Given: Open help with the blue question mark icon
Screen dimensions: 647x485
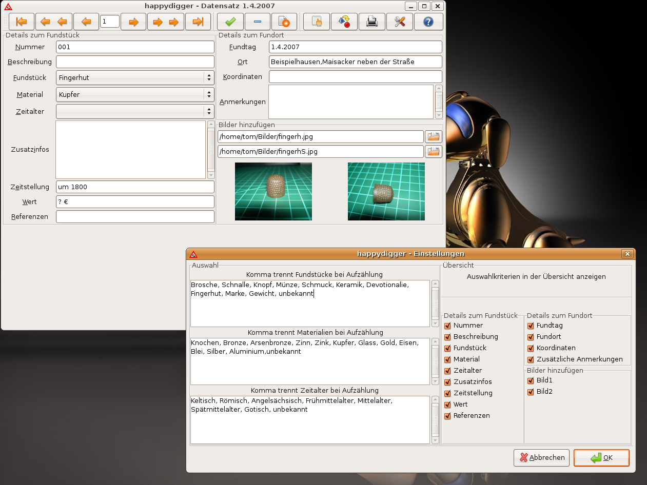Looking at the screenshot, I should pos(428,22).
